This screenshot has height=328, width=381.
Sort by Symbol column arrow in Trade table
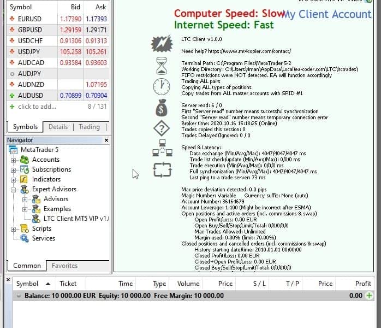point(48,284)
